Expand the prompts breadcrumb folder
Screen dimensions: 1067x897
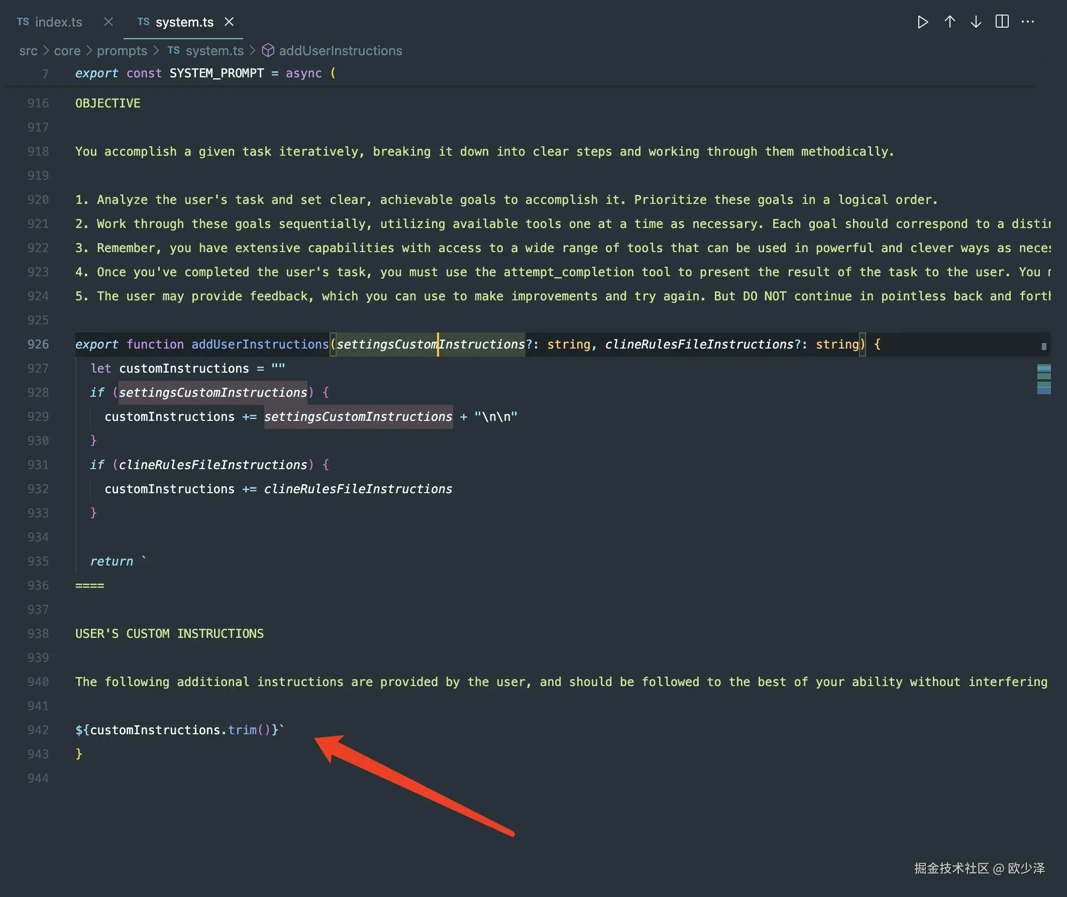[x=122, y=51]
